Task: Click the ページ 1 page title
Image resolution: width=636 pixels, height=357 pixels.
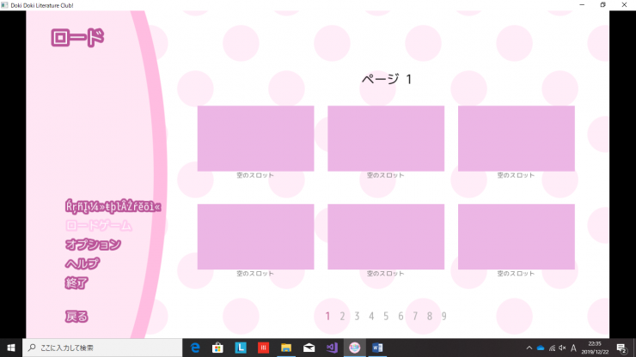Action: click(387, 79)
